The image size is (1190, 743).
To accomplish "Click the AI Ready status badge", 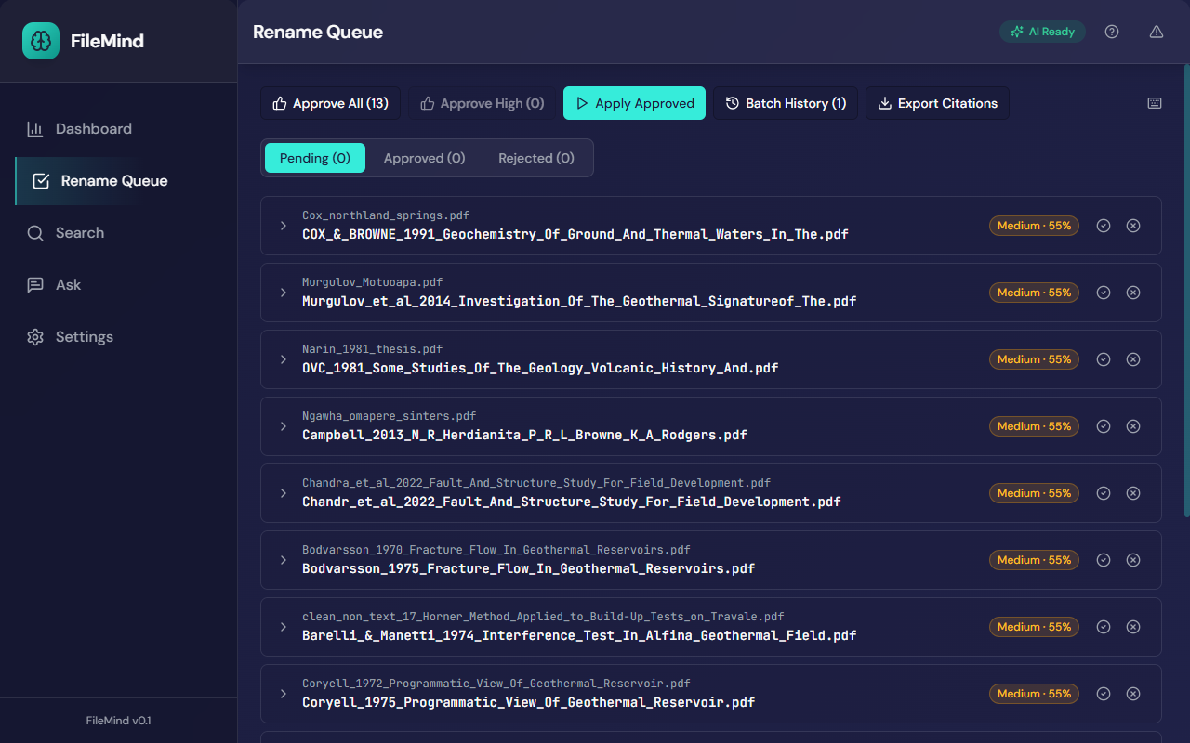I will tap(1042, 31).
